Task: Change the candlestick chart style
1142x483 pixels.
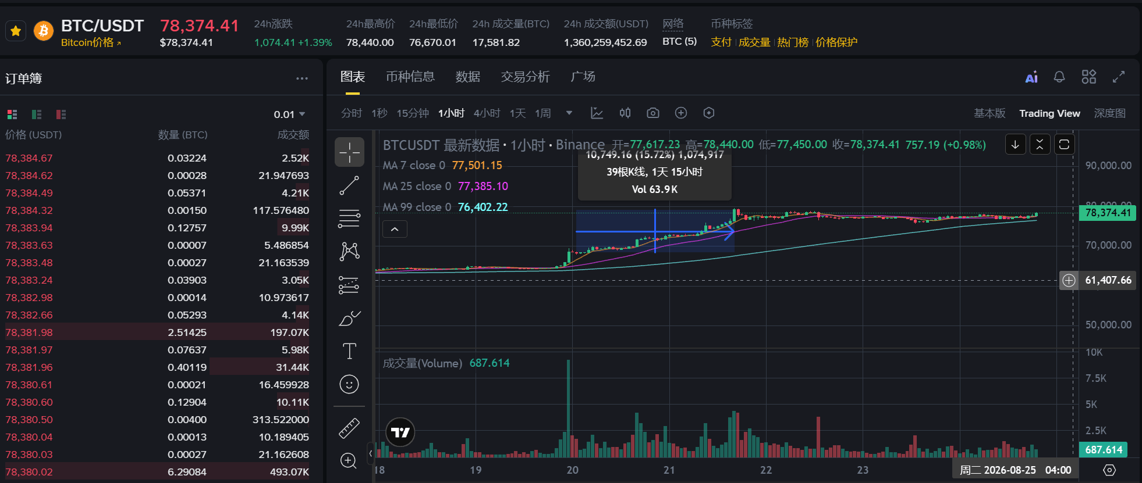Action: tap(625, 113)
